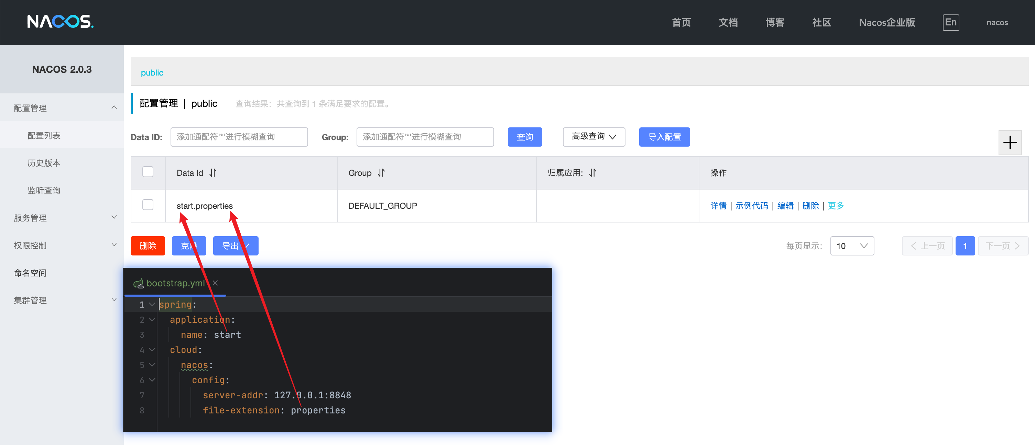Click the Data ID search input field
The height and width of the screenshot is (445, 1035).
239,137
